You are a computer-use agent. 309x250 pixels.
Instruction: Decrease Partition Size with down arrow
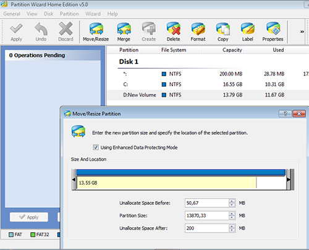click(232, 218)
